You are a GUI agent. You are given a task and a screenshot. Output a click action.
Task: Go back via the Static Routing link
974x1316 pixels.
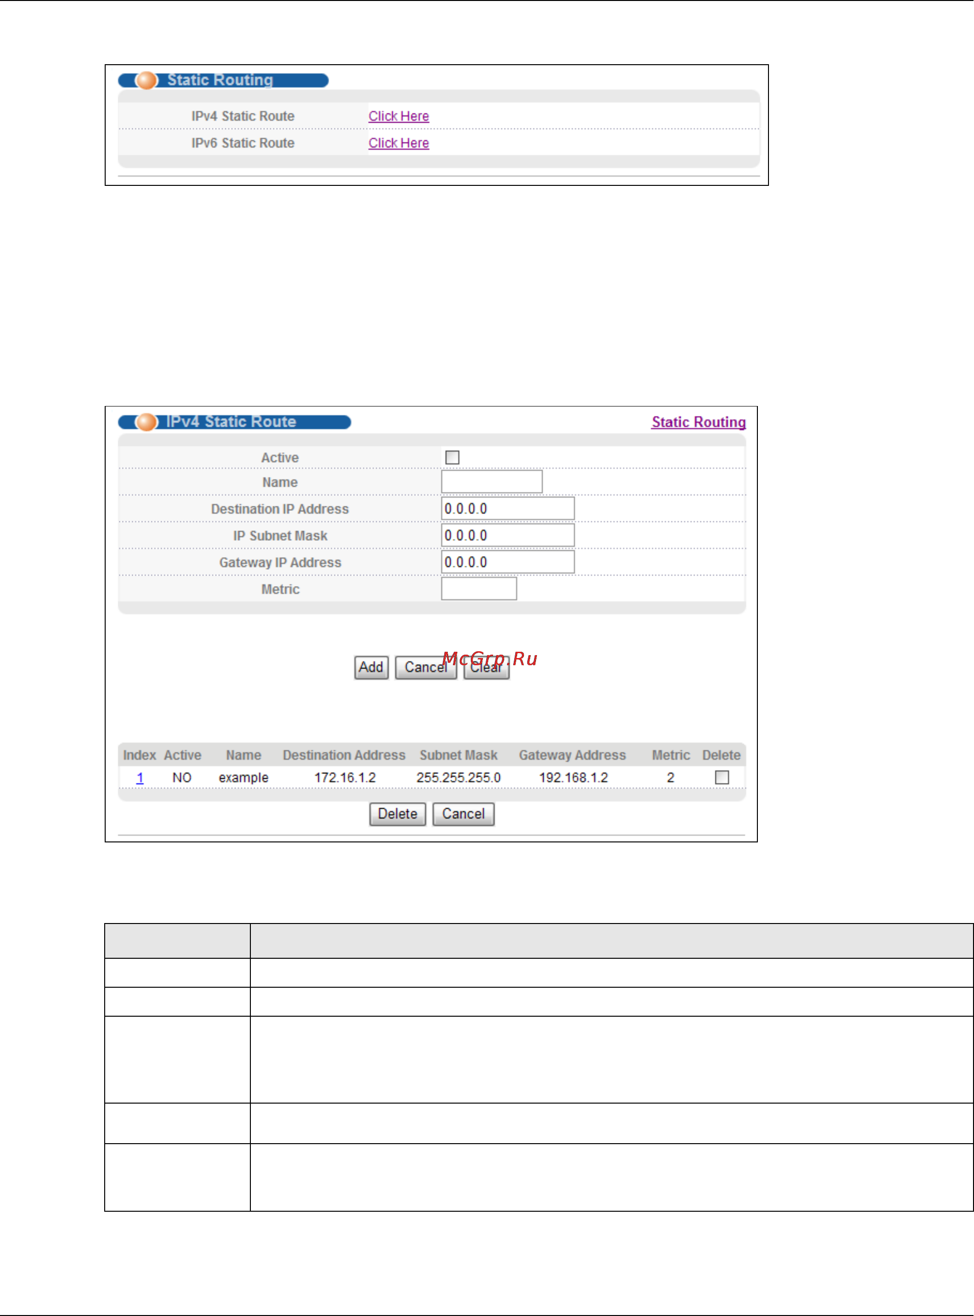(699, 422)
